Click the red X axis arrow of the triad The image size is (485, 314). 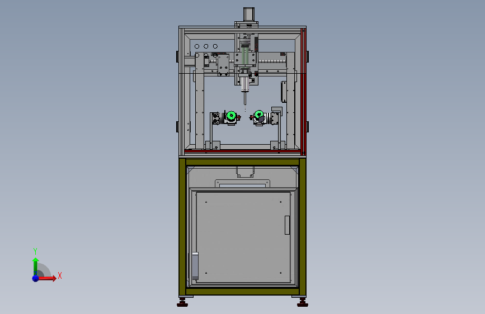pos(47,278)
